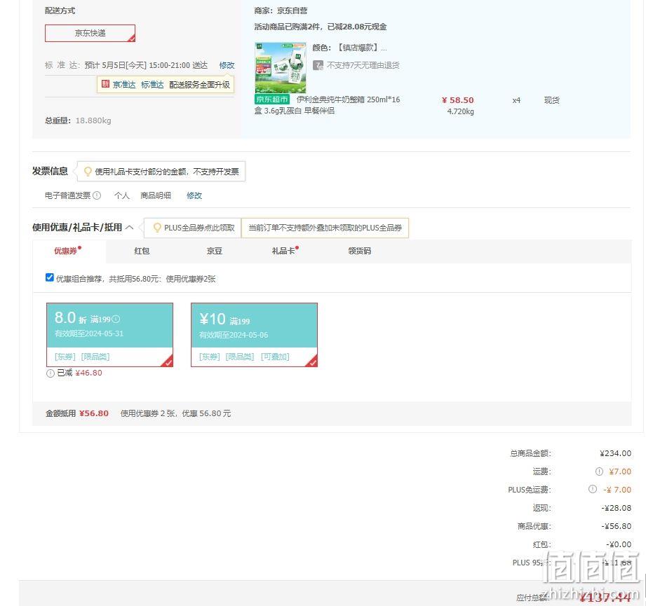Click the 返现 -¥28.08 value
Viewport: 646px width, 606px height.
[x=616, y=508]
